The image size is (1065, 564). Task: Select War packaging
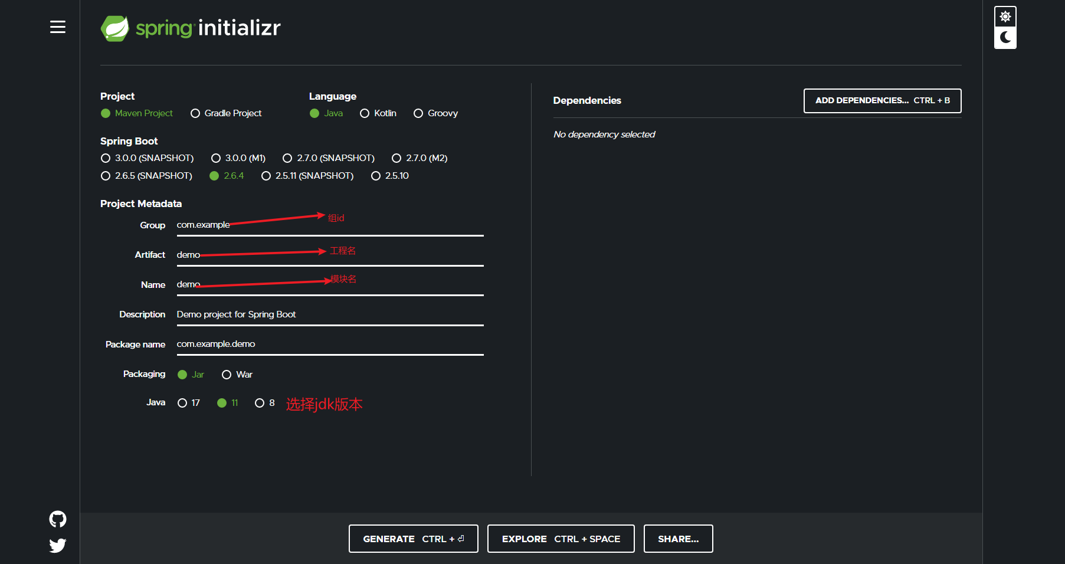(x=237, y=375)
